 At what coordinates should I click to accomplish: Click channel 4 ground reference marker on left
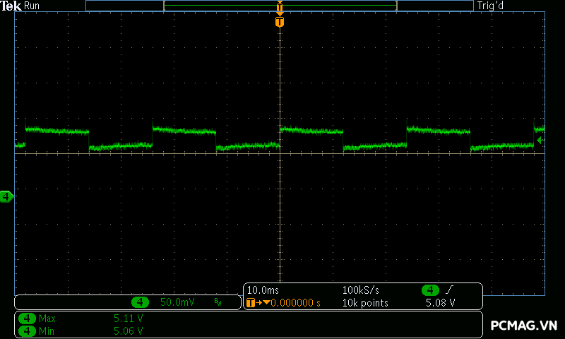(x=6, y=196)
